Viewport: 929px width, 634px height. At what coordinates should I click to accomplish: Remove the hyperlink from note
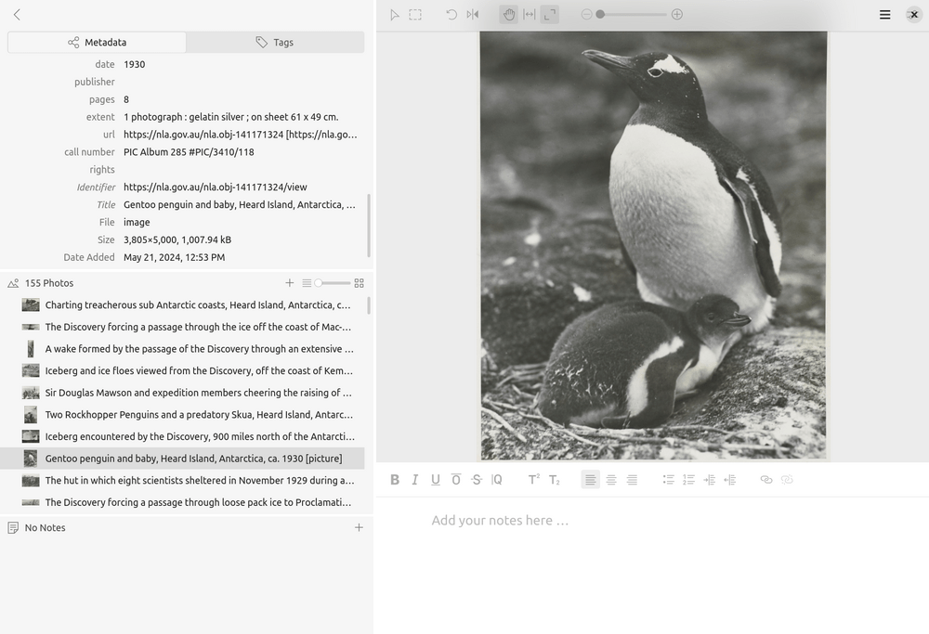coord(787,480)
